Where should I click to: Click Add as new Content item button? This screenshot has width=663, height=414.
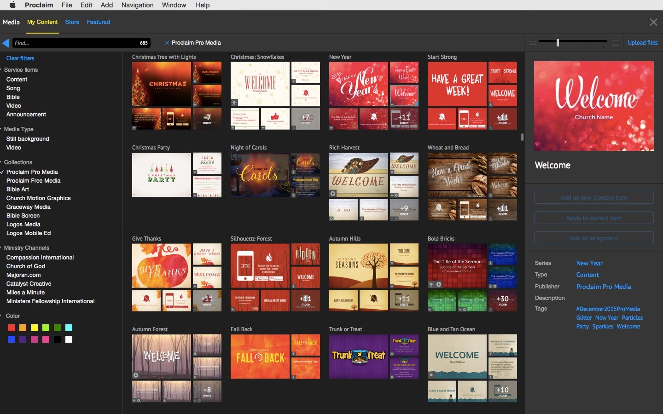point(593,198)
